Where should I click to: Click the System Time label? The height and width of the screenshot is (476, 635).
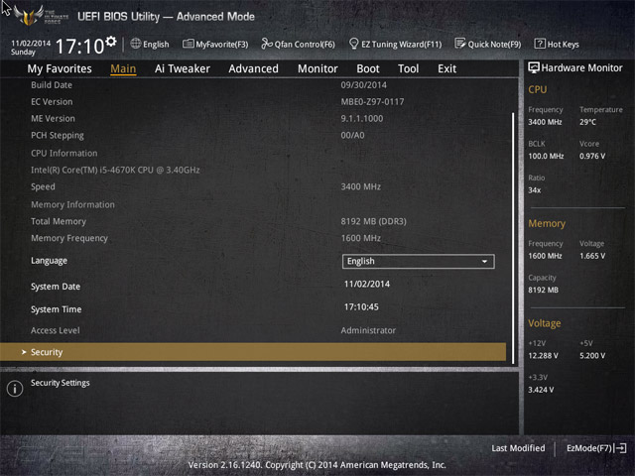57,309
